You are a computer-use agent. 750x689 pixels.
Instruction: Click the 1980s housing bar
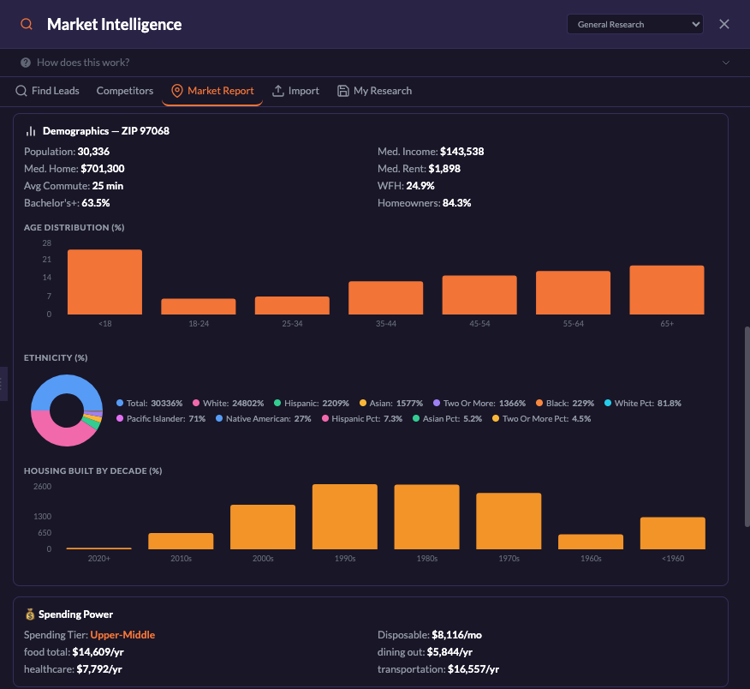pos(426,517)
